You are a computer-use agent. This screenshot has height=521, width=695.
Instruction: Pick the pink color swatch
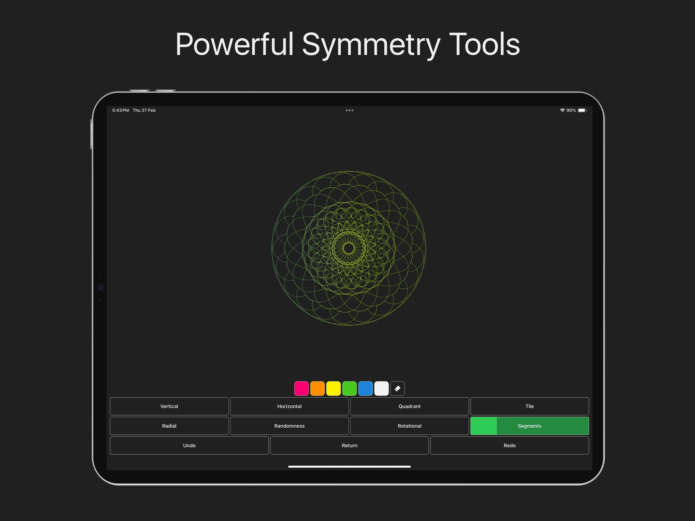(x=301, y=388)
